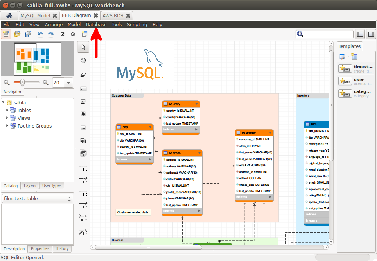
Task: Select the 1:1 identifying relationship tool
Action: point(83,193)
